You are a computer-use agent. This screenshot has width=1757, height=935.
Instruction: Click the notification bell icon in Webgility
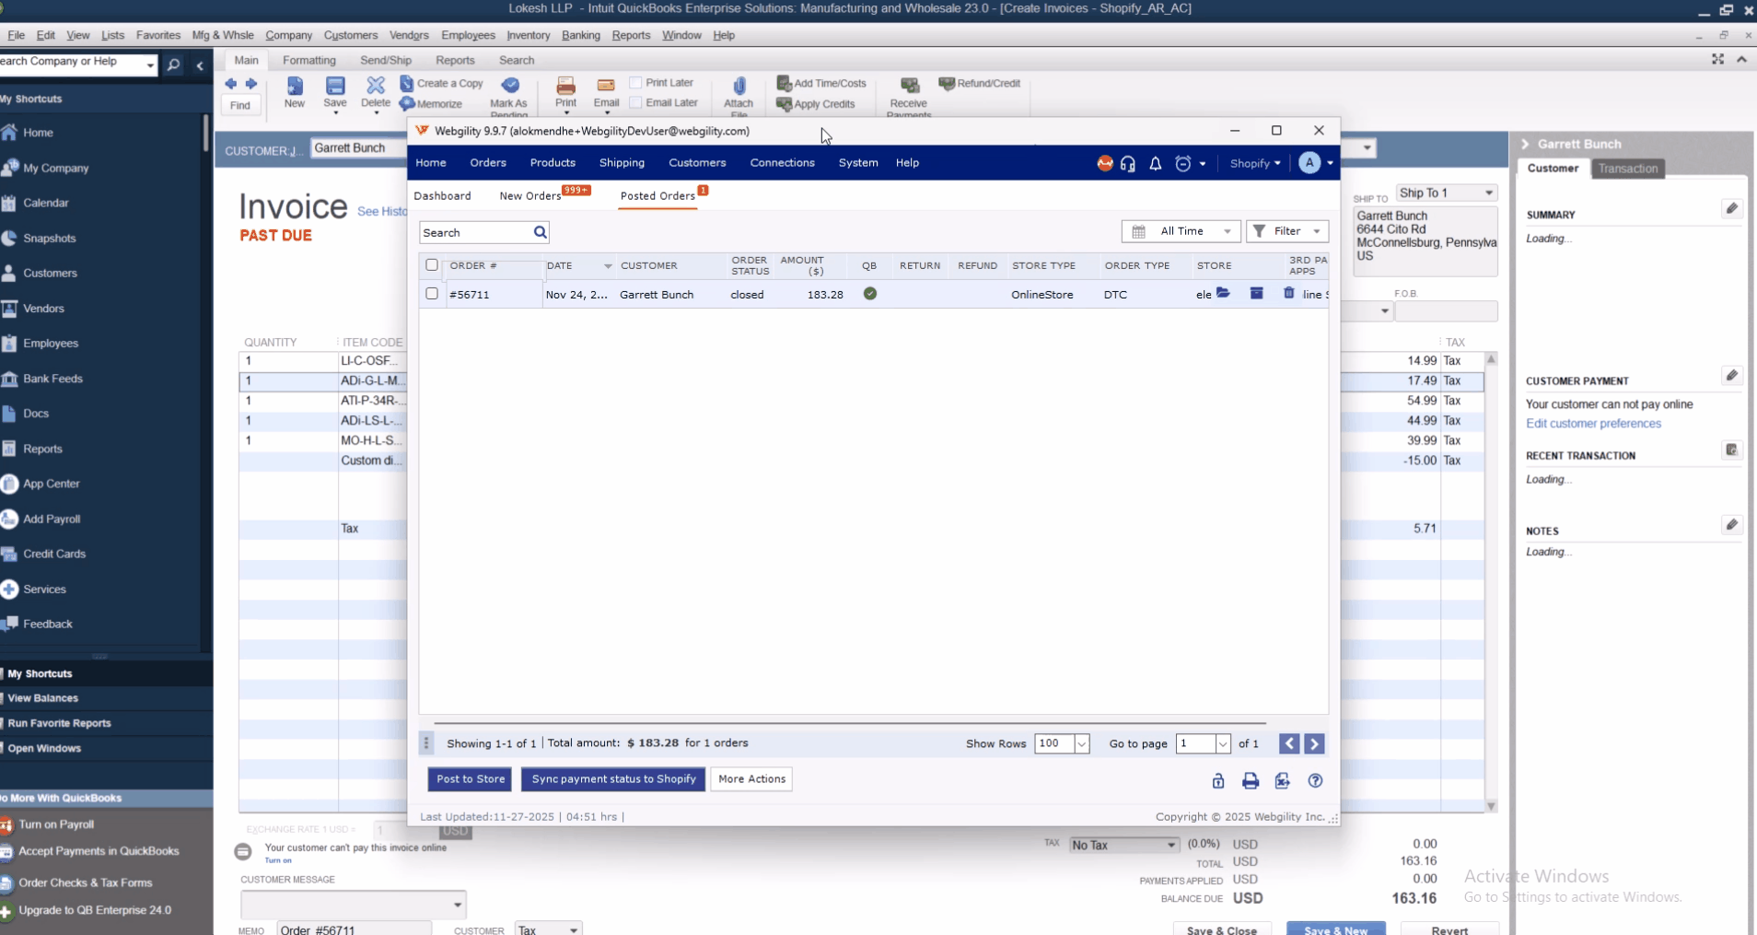point(1155,164)
